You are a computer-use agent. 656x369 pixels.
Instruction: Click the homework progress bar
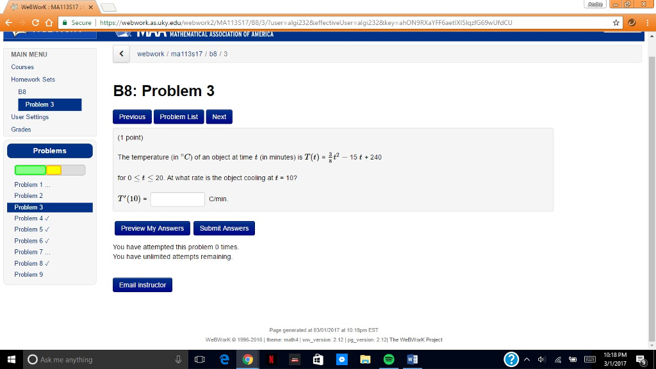(48, 169)
